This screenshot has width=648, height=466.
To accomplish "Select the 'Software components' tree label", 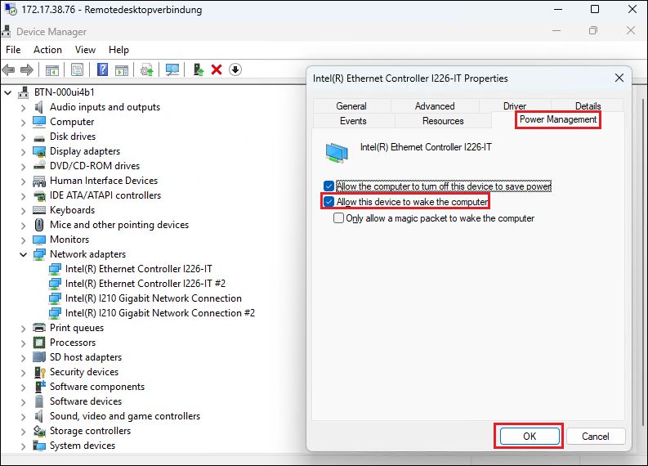I will (97, 387).
